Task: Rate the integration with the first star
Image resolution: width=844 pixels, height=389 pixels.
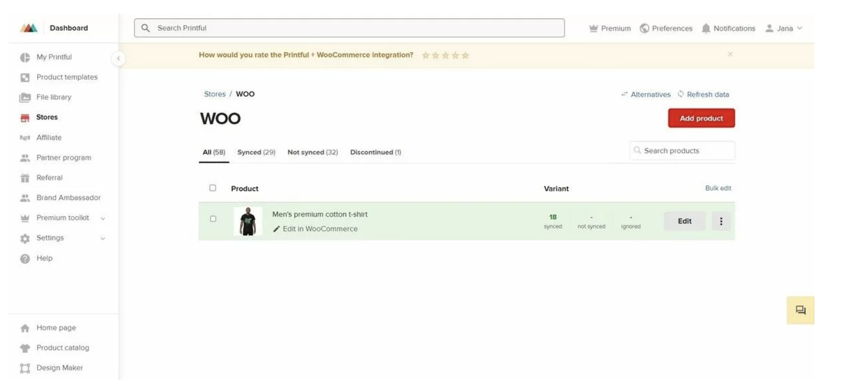Action: (x=426, y=55)
